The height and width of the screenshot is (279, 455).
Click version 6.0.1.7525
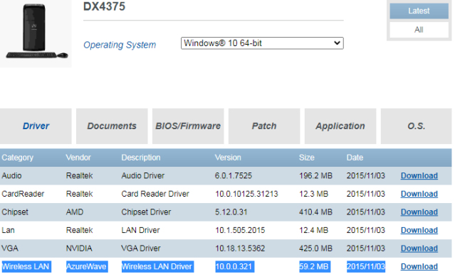pyautogui.click(x=234, y=175)
